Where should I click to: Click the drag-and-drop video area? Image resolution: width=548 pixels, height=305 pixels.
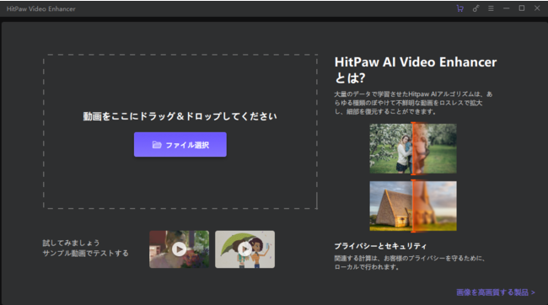(180, 131)
